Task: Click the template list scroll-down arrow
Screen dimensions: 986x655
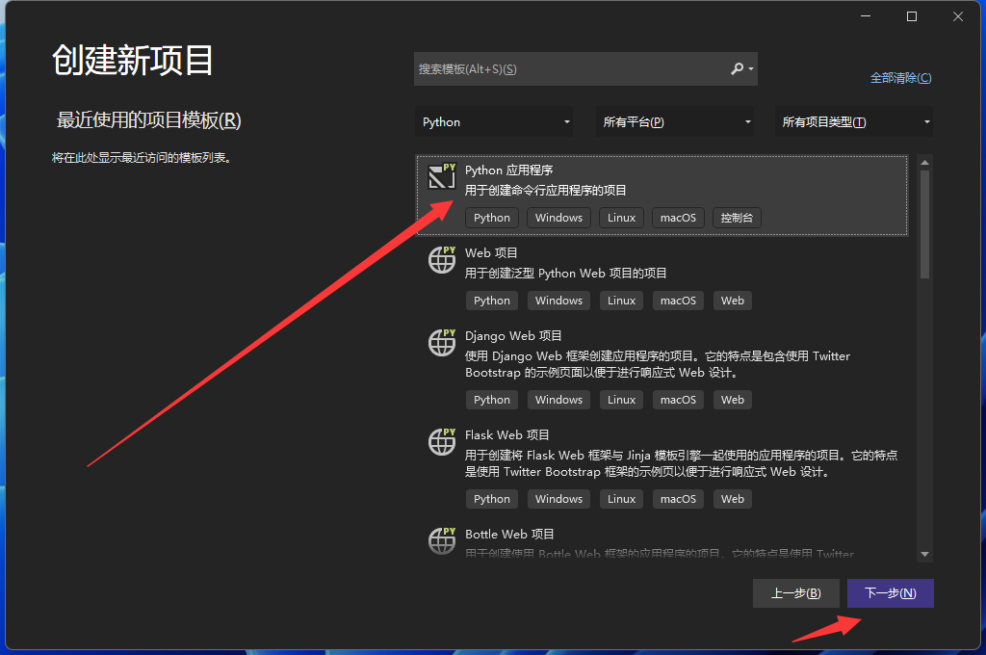Action: click(924, 554)
